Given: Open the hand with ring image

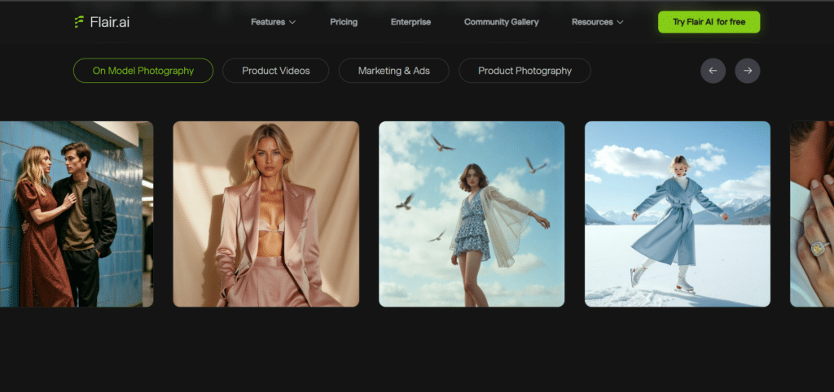Looking at the screenshot, I should [x=812, y=214].
